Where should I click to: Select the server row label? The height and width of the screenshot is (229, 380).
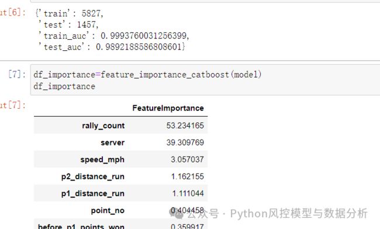coord(113,143)
